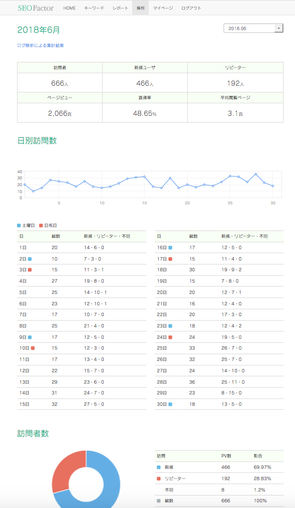The width and height of the screenshot is (295, 508).
Task: Click the 25日 row total 33
Action: point(192,348)
